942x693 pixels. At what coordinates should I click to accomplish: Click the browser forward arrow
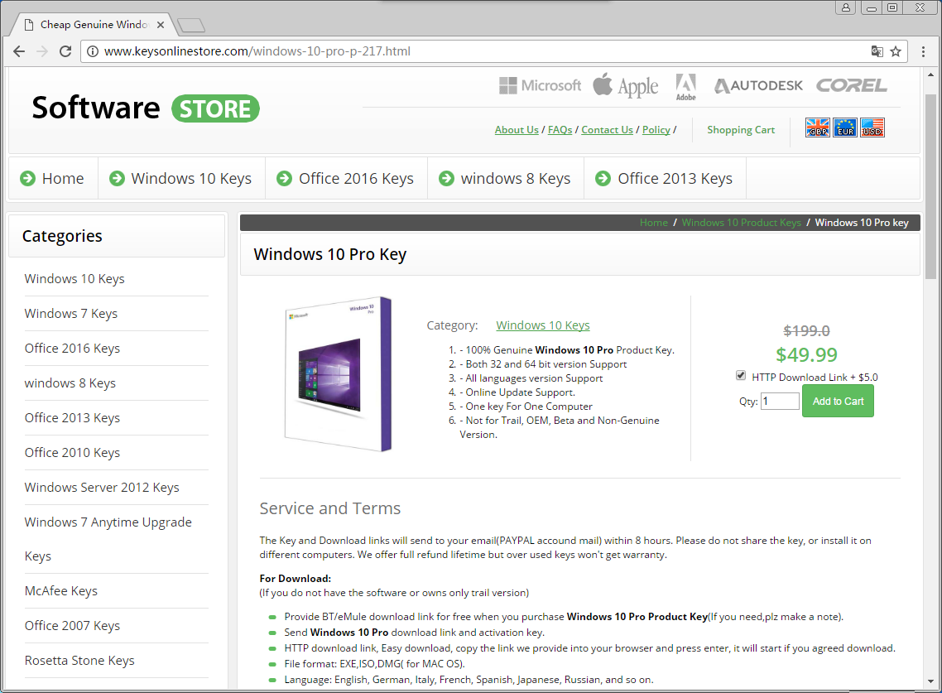(42, 51)
